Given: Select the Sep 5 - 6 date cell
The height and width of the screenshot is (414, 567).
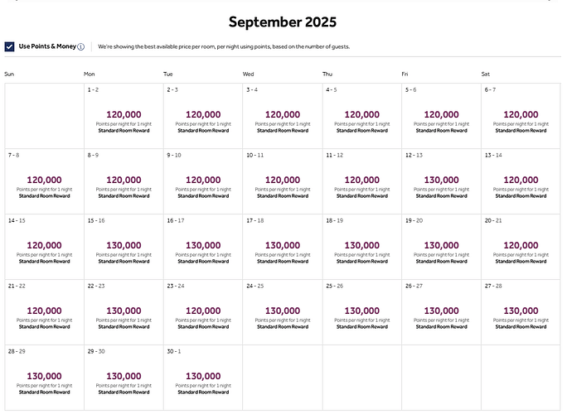Looking at the screenshot, I should click(441, 116).
